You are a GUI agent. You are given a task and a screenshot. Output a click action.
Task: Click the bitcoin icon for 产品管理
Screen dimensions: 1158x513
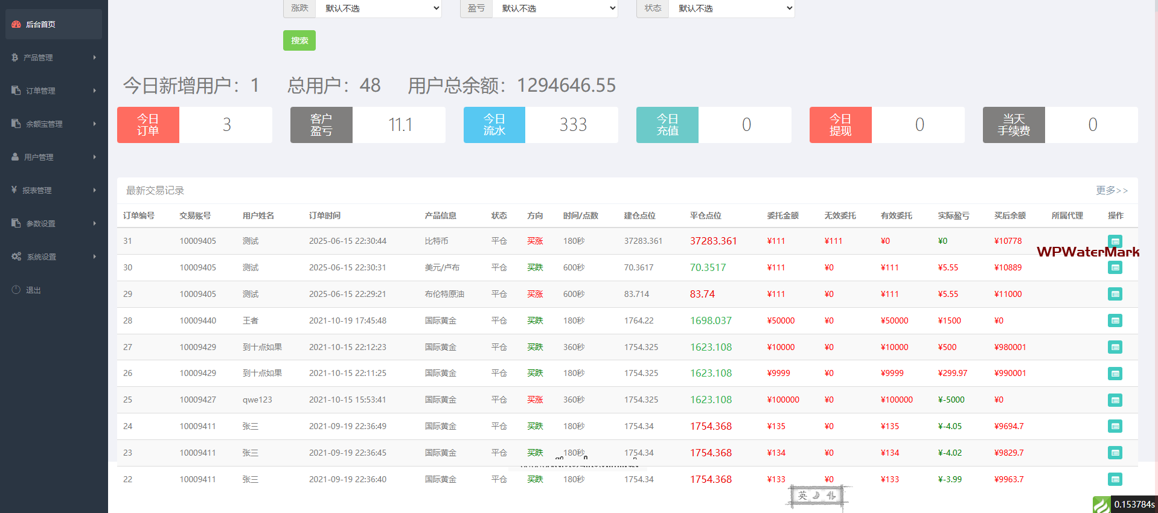pyautogui.click(x=15, y=57)
